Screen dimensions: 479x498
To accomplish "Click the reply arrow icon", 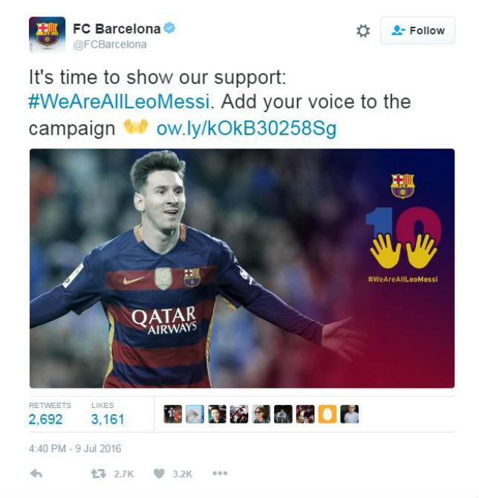I will [36, 473].
